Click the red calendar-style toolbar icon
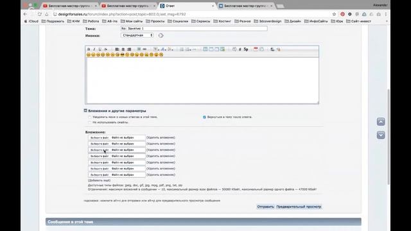The height and width of the screenshot is (231, 411). [256, 49]
